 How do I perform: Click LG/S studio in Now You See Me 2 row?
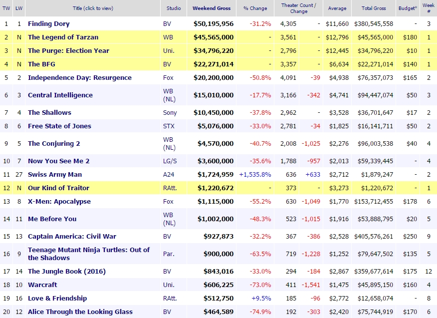coord(170,161)
